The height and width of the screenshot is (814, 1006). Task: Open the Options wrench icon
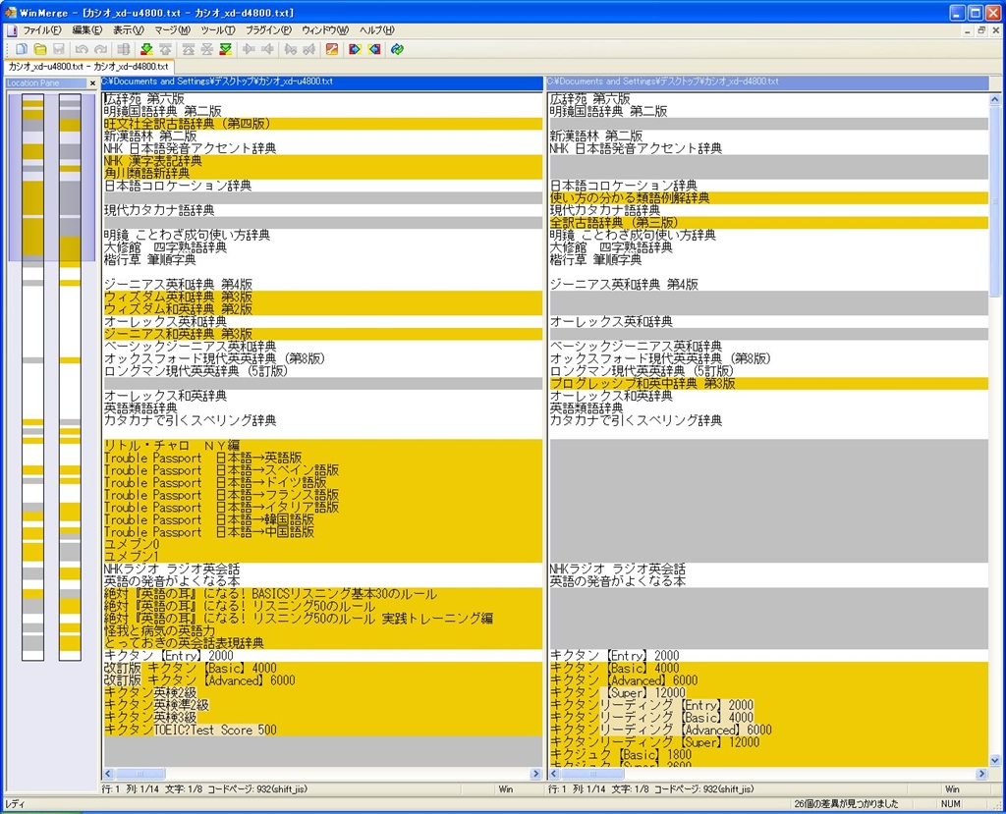click(332, 49)
